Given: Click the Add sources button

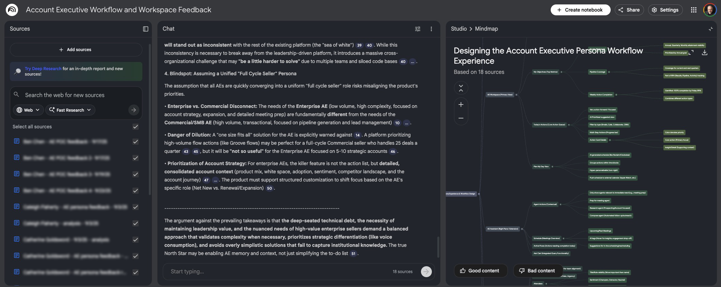Looking at the screenshot, I should tap(76, 50).
